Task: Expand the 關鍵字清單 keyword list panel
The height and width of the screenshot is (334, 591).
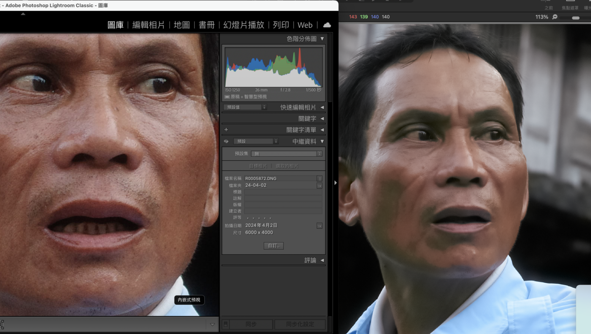Action: pyautogui.click(x=322, y=130)
